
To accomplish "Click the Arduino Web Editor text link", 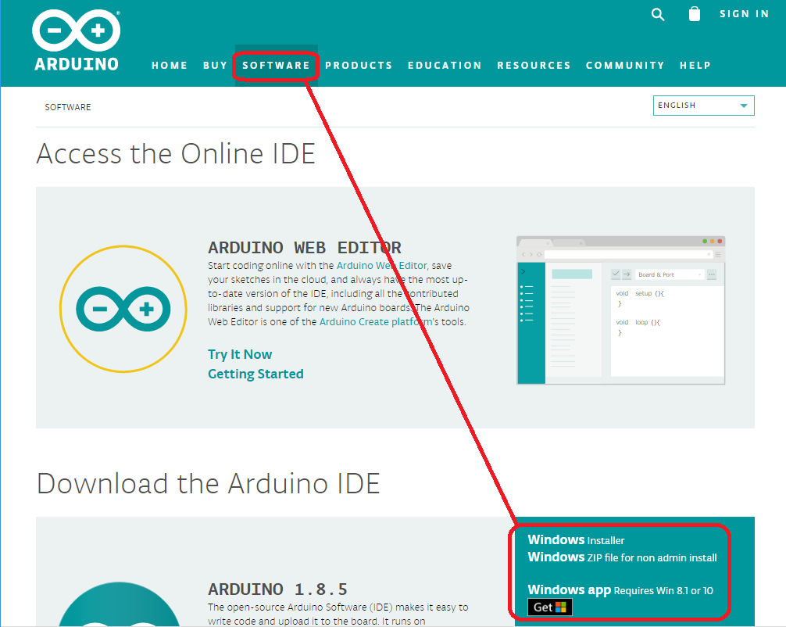I will point(382,265).
